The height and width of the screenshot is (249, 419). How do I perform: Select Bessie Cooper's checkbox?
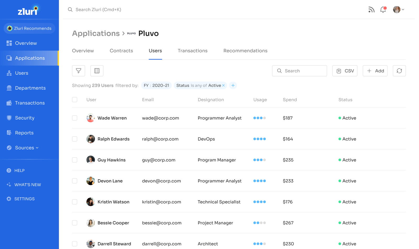click(x=75, y=223)
